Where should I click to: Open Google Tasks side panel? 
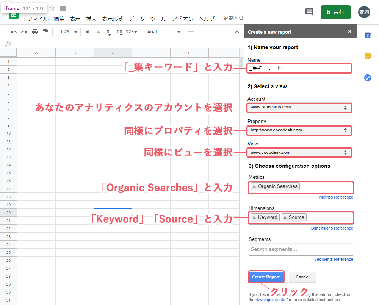367,78
